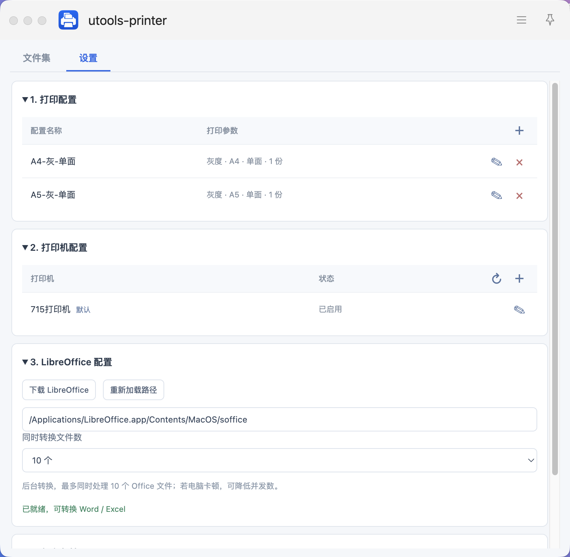
Task: Delete the A4-灰-单面 configuration
Action: coord(519,163)
